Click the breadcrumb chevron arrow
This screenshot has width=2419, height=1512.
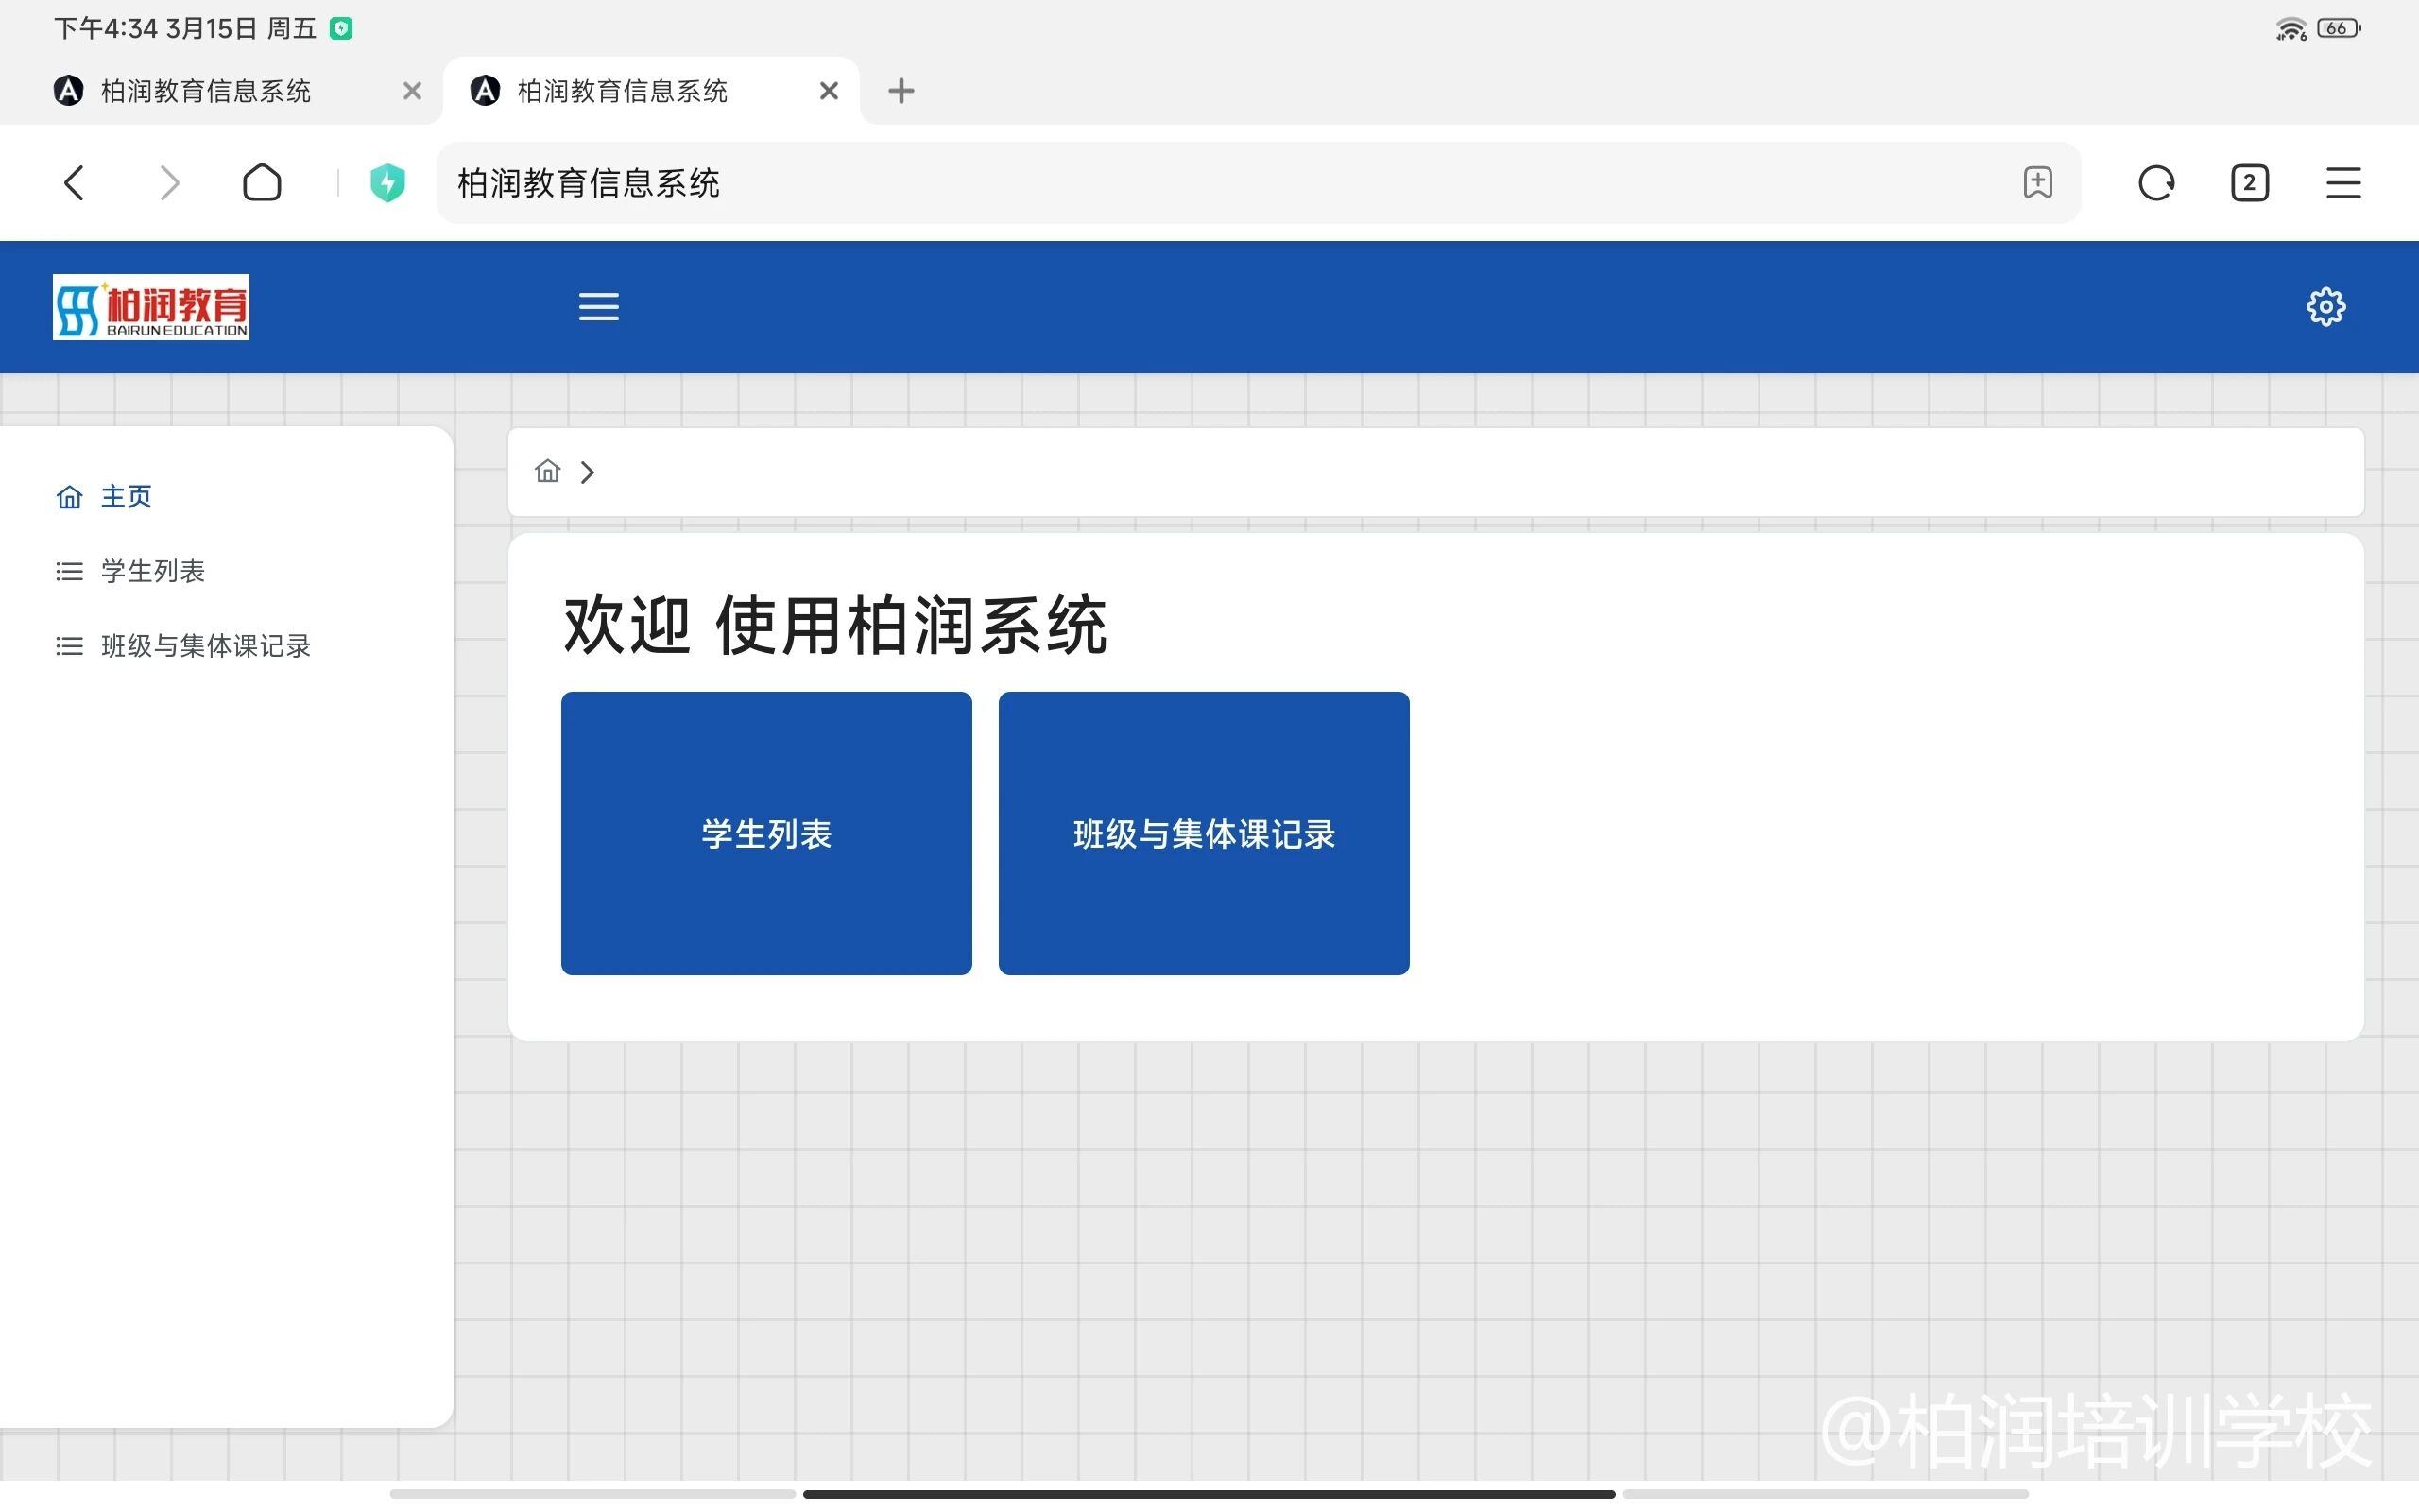pos(588,472)
